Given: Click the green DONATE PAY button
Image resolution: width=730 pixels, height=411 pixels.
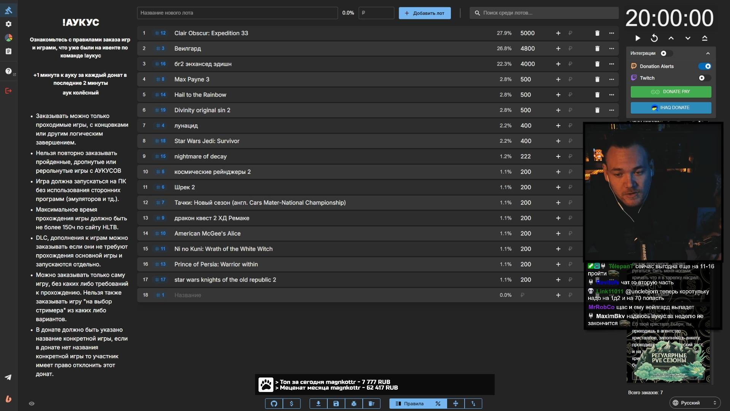Looking at the screenshot, I should pos(671,92).
